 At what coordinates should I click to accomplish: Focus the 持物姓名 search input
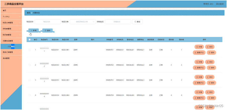pos(118,22)
